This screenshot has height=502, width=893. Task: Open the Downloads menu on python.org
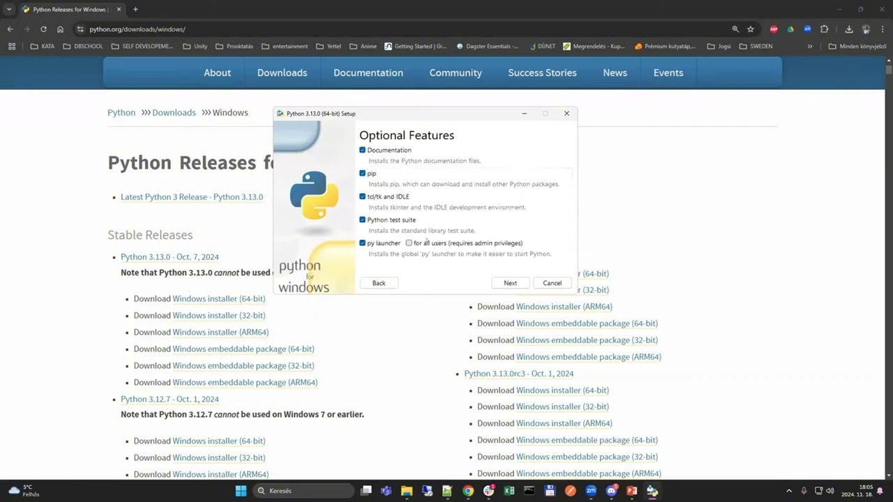[x=282, y=73]
